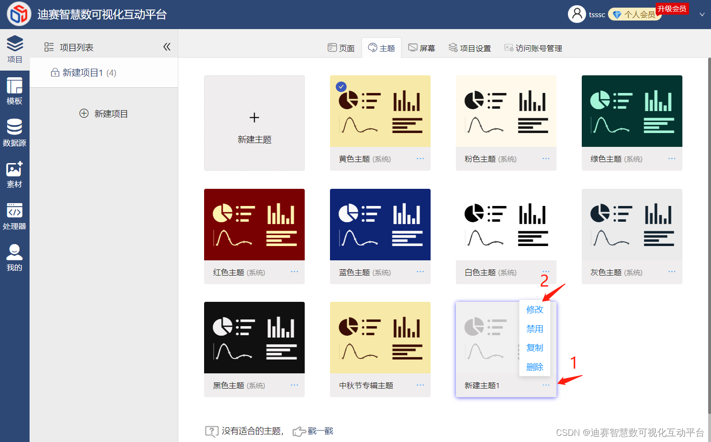
Task: Select the 中秋节专辑主题 thumbnail
Action: tap(380, 338)
